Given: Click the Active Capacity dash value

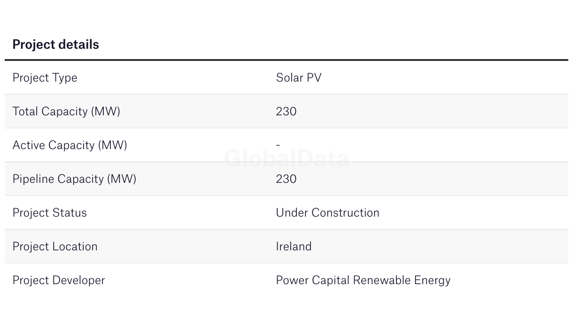Looking at the screenshot, I should 278,145.
